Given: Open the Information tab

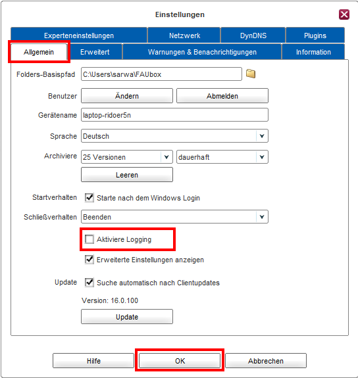Looking at the screenshot, I should coord(313,52).
